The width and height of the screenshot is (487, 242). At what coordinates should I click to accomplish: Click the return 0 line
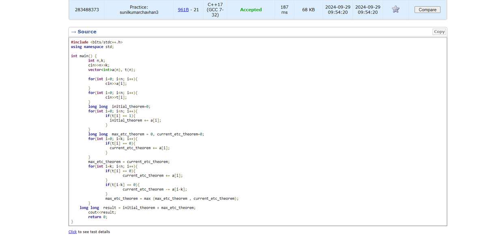(98, 217)
